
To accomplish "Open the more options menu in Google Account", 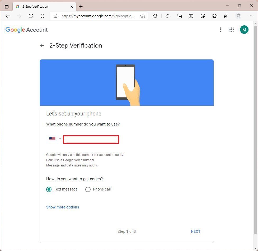I will [x=221, y=30].
